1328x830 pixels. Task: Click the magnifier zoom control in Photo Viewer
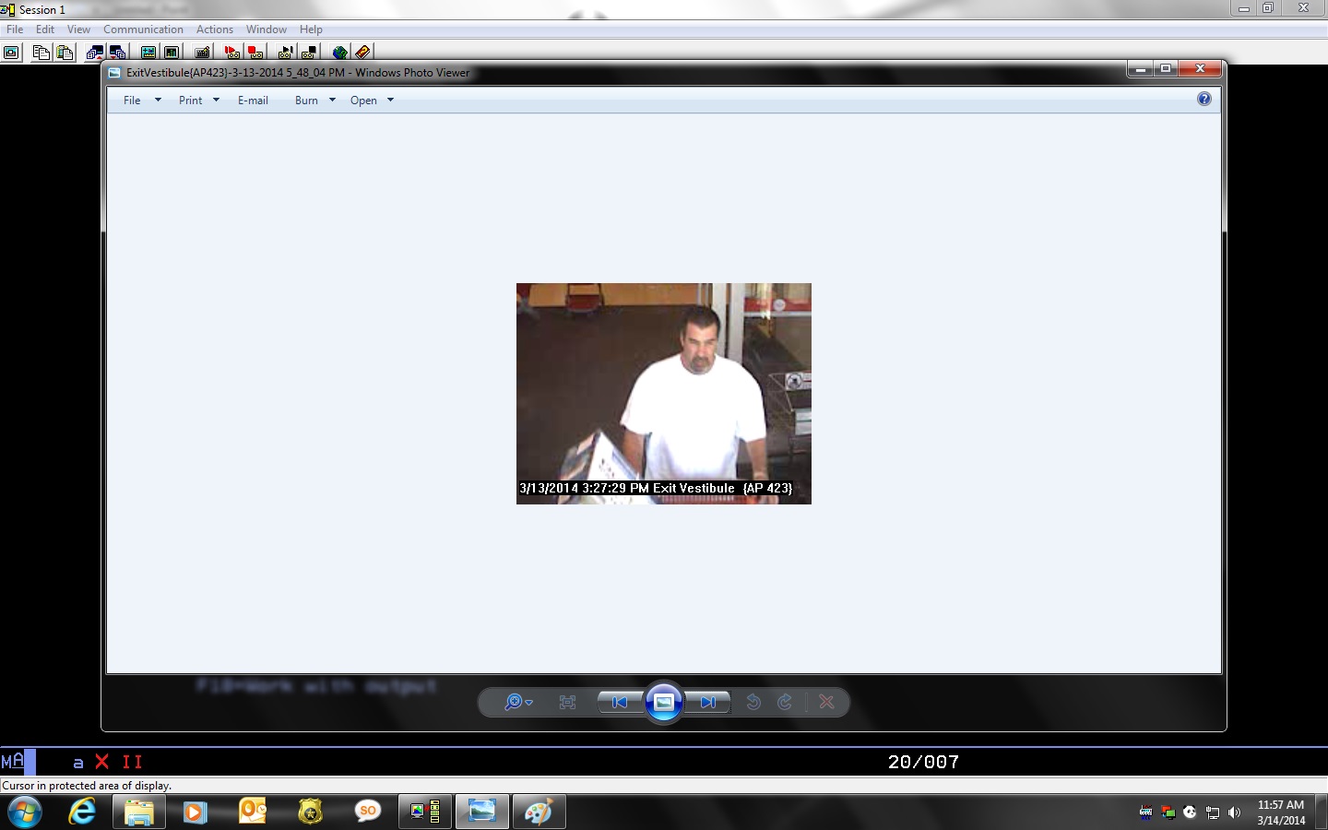[518, 702]
